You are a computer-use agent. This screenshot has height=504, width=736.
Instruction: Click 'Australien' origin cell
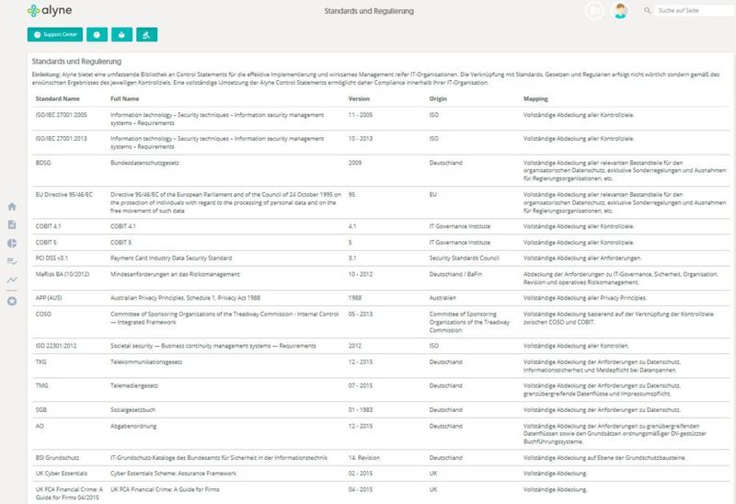pos(443,298)
